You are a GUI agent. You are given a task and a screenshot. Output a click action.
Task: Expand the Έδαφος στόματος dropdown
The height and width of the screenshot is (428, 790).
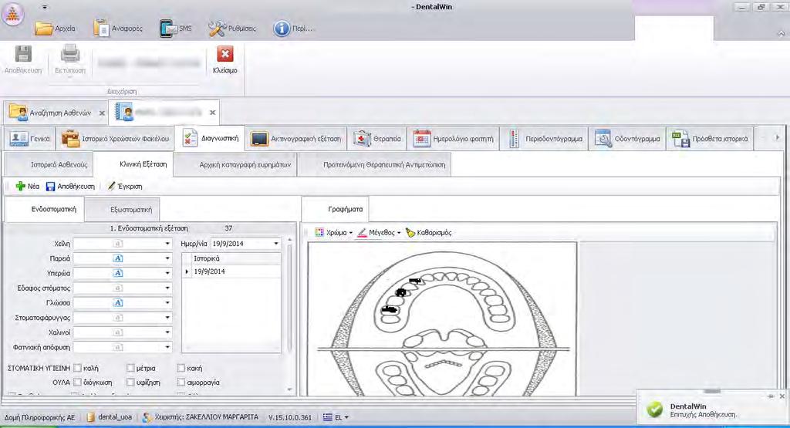pos(167,288)
